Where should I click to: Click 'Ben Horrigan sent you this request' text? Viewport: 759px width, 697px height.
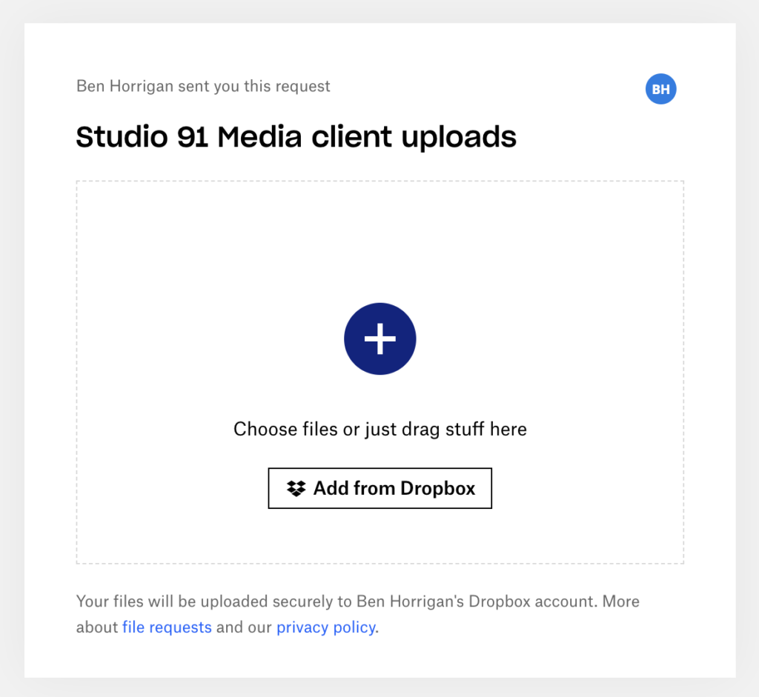203,86
